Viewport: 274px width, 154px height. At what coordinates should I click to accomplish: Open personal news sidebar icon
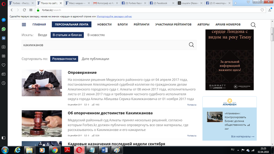[3, 74]
